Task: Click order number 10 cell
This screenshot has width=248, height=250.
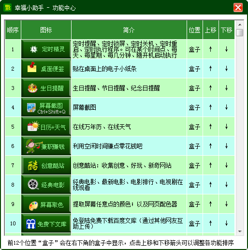Action: [13, 223]
